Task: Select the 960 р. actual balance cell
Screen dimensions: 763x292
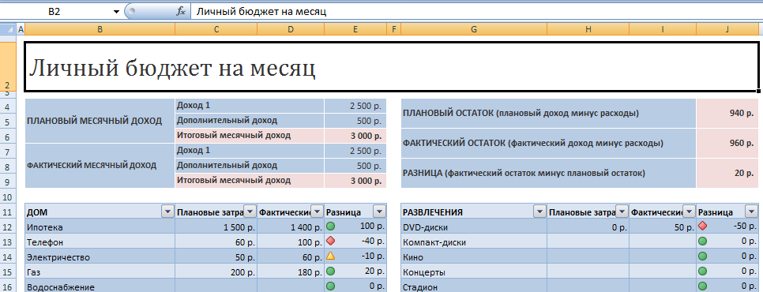Action: [x=727, y=144]
